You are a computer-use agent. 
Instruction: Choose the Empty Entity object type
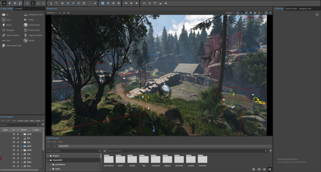click(x=32, y=30)
